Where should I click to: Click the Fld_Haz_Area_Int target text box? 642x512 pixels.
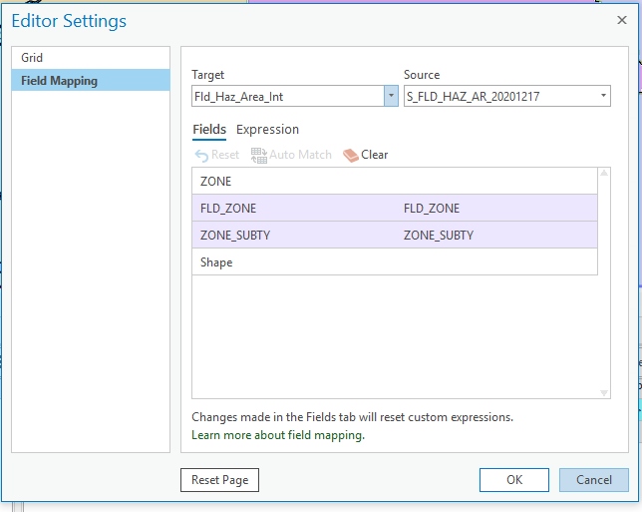pyautogui.click(x=288, y=96)
